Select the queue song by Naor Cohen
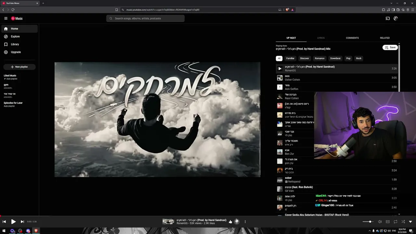 tap(295, 97)
